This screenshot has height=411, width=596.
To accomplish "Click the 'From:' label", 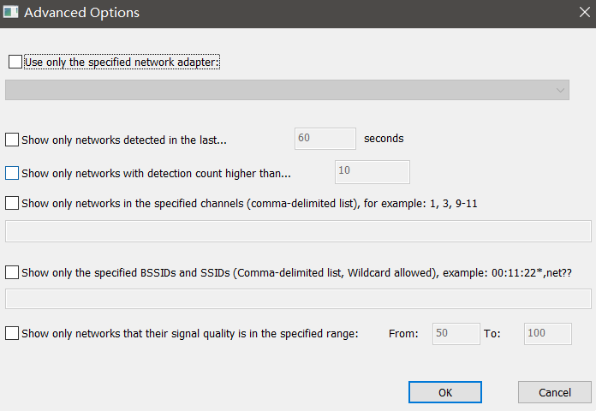I will [403, 334].
